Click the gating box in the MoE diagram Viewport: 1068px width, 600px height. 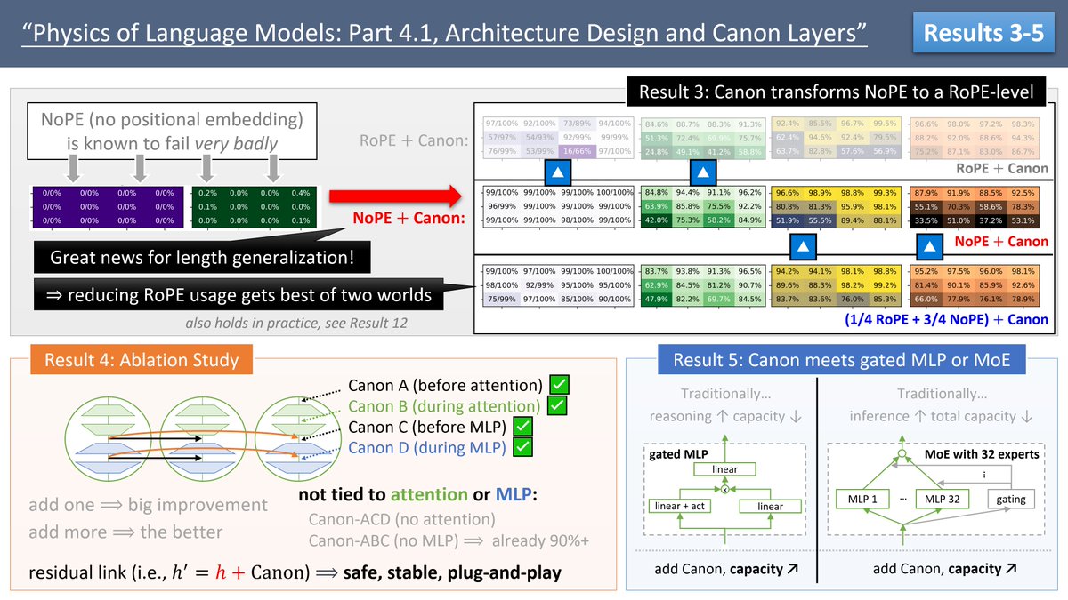point(1011,499)
